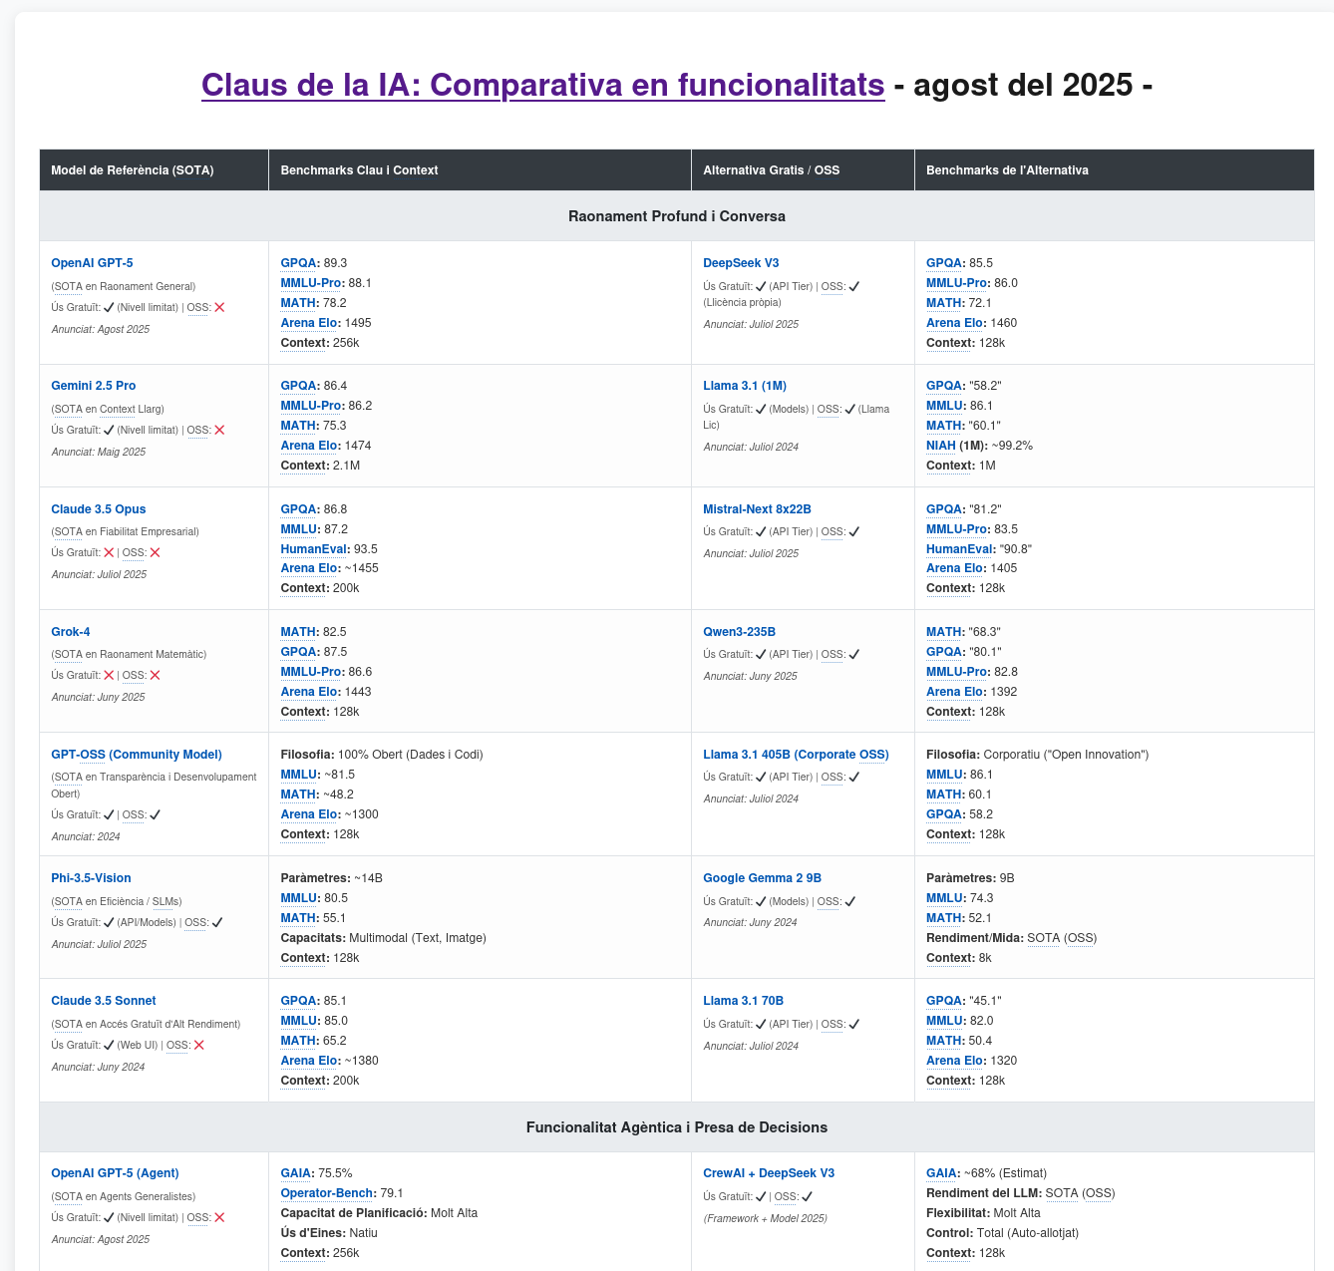Open the OpenAI GPT-5 (Agent) link
The height and width of the screenshot is (1271, 1334).
tap(115, 1173)
